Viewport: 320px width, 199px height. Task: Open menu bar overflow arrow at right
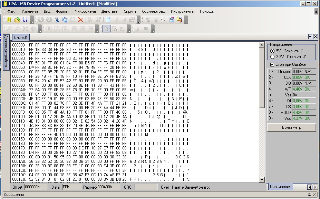pyautogui.click(x=316, y=12)
